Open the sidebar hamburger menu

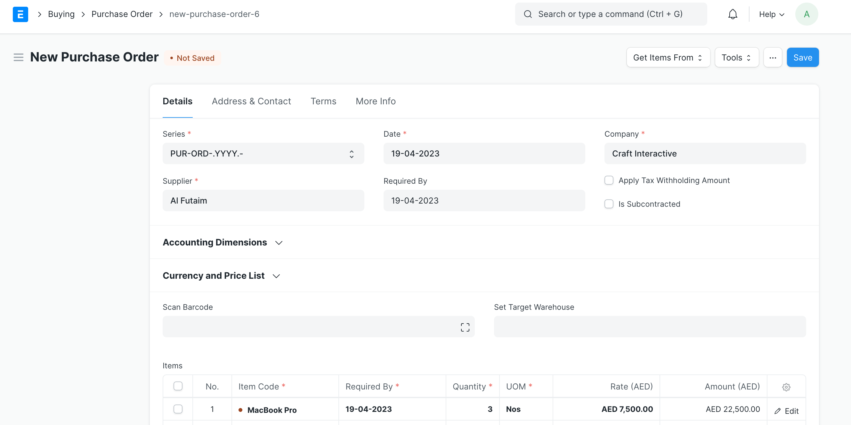(x=18, y=57)
